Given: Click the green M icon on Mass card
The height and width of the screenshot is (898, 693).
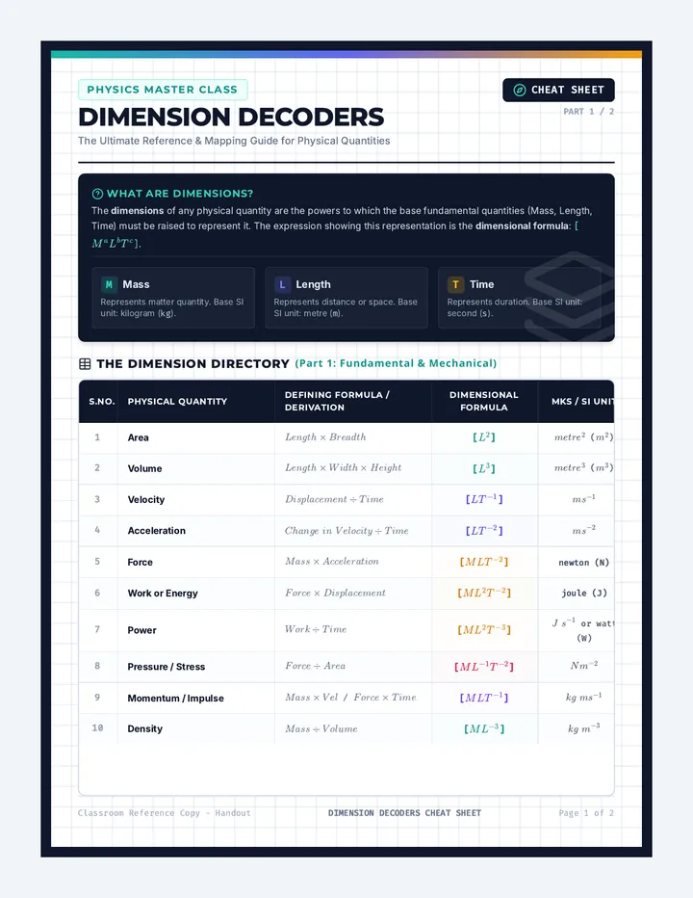Looking at the screenshot, I should tap(109, 284).
